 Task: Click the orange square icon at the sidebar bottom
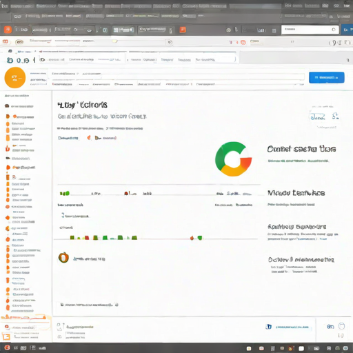click(6, 336)
